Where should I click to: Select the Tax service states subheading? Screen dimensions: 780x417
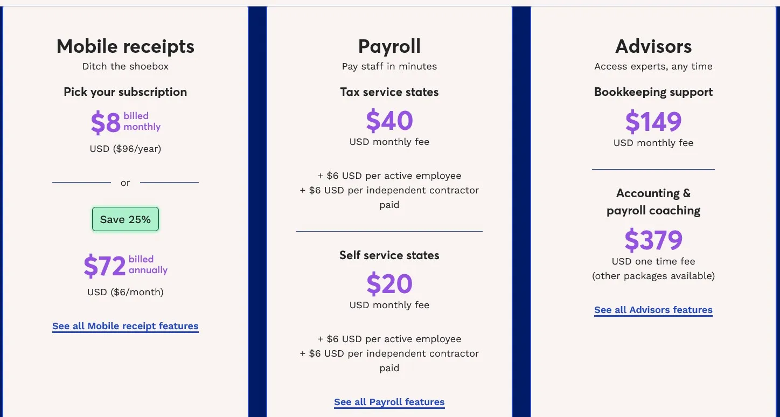(x=389, y=92)
